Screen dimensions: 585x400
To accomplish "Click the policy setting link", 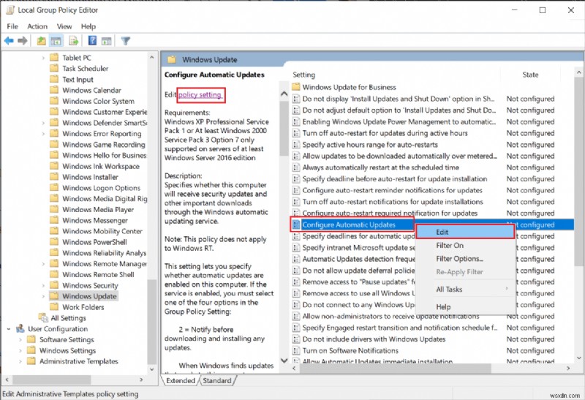I will [x=200, y=95].
